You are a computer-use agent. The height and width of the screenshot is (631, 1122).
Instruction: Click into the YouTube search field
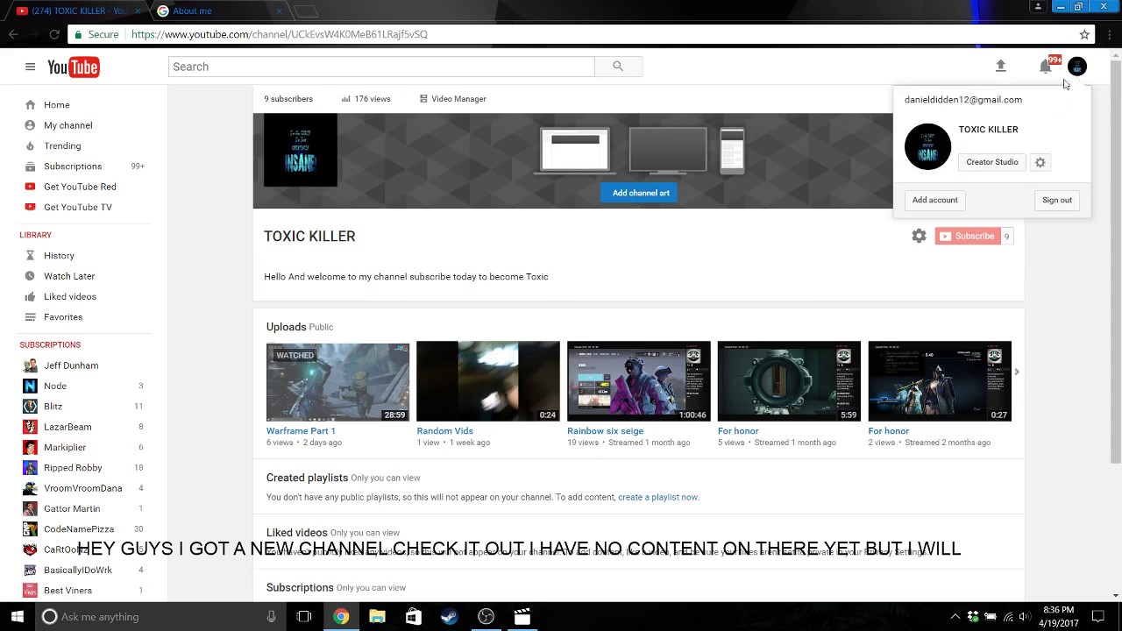click(x=381, y=67)
